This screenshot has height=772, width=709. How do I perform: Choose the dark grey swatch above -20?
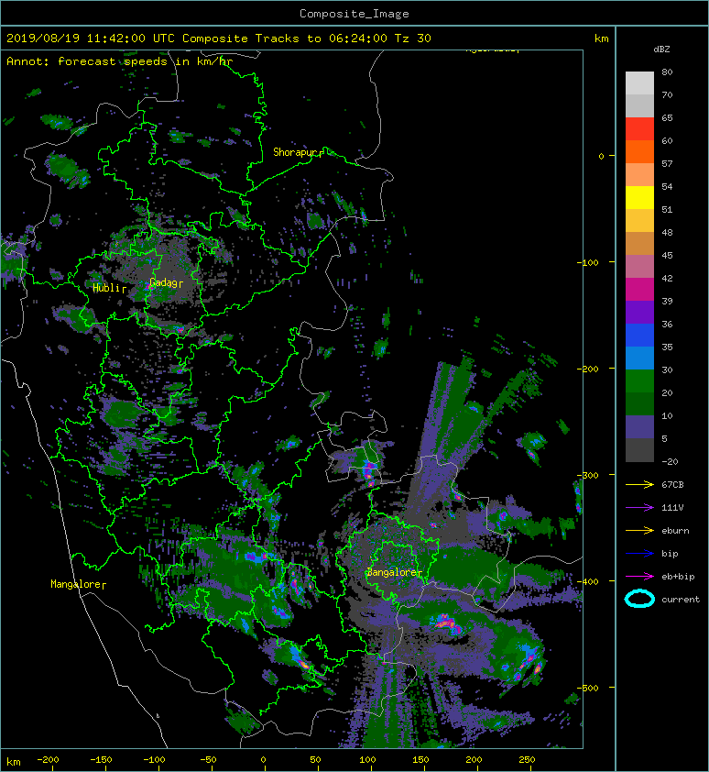[x=639, y=449]
